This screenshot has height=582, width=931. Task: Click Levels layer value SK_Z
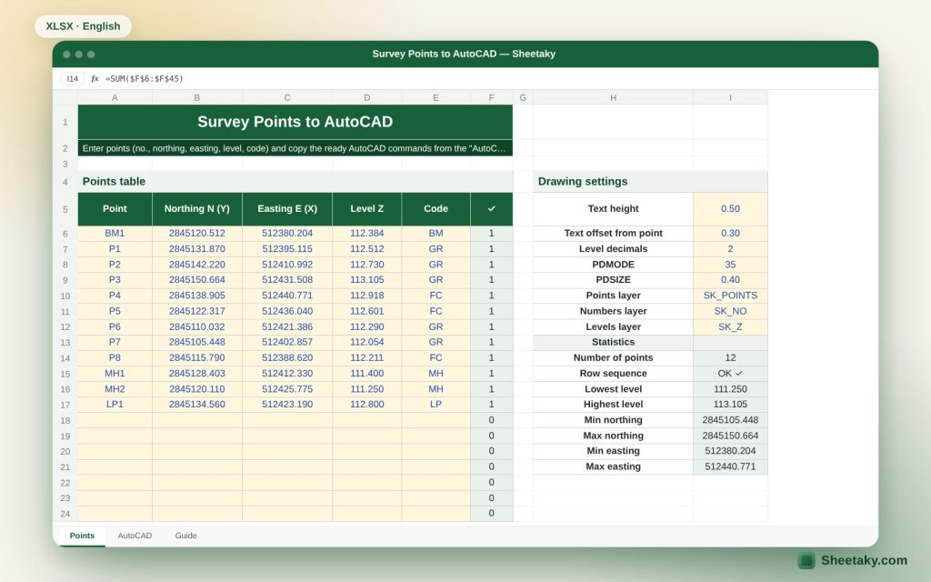tap(730, 326)
